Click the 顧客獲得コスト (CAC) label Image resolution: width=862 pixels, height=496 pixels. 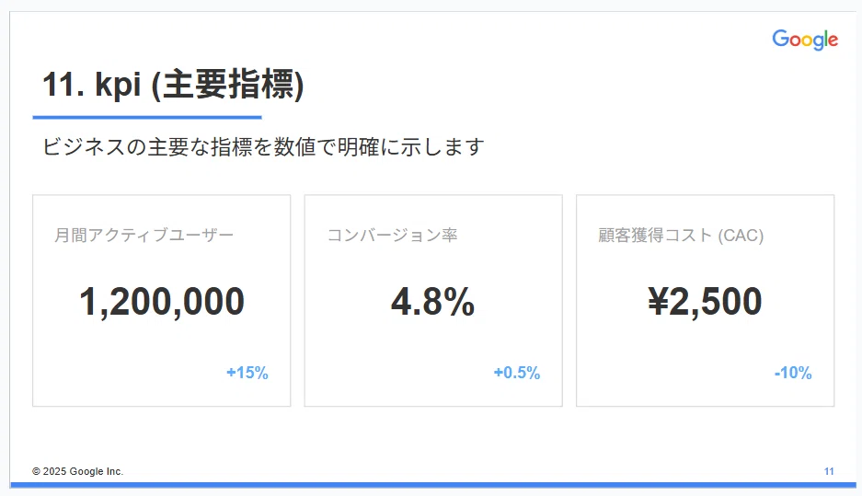[x=681, y=236]
